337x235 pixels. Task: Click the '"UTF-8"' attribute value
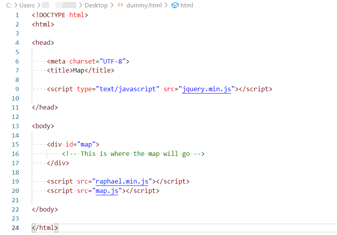113,61
